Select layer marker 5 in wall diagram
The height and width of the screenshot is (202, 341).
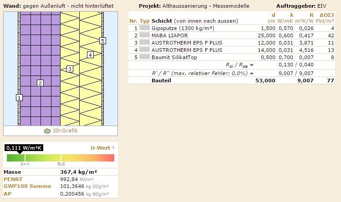(x=102, y=40)
